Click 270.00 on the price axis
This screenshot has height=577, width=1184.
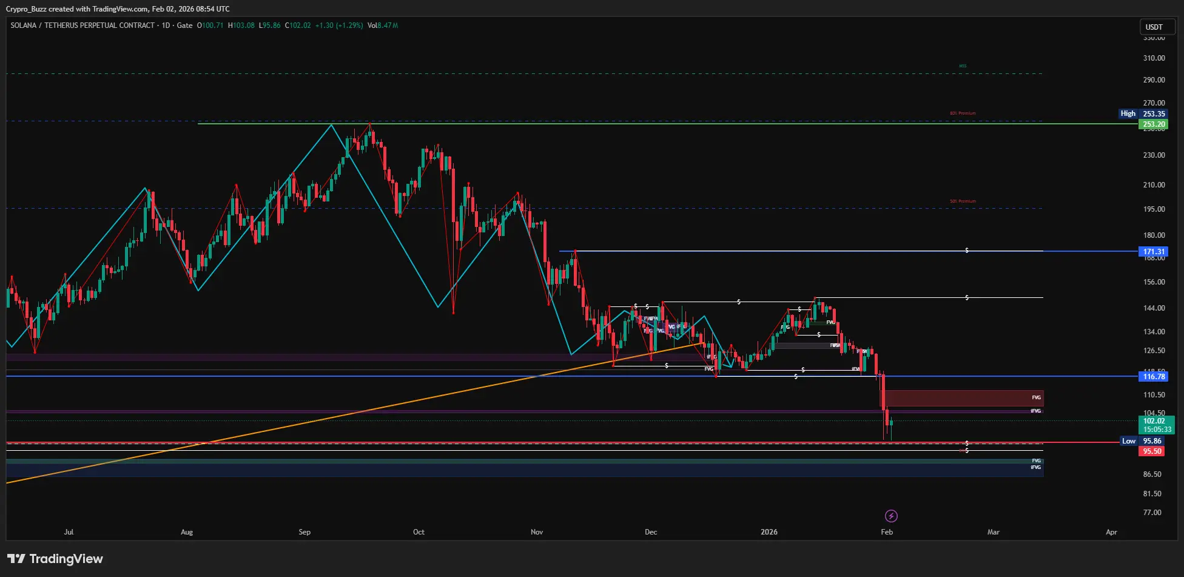point(1154,103)
